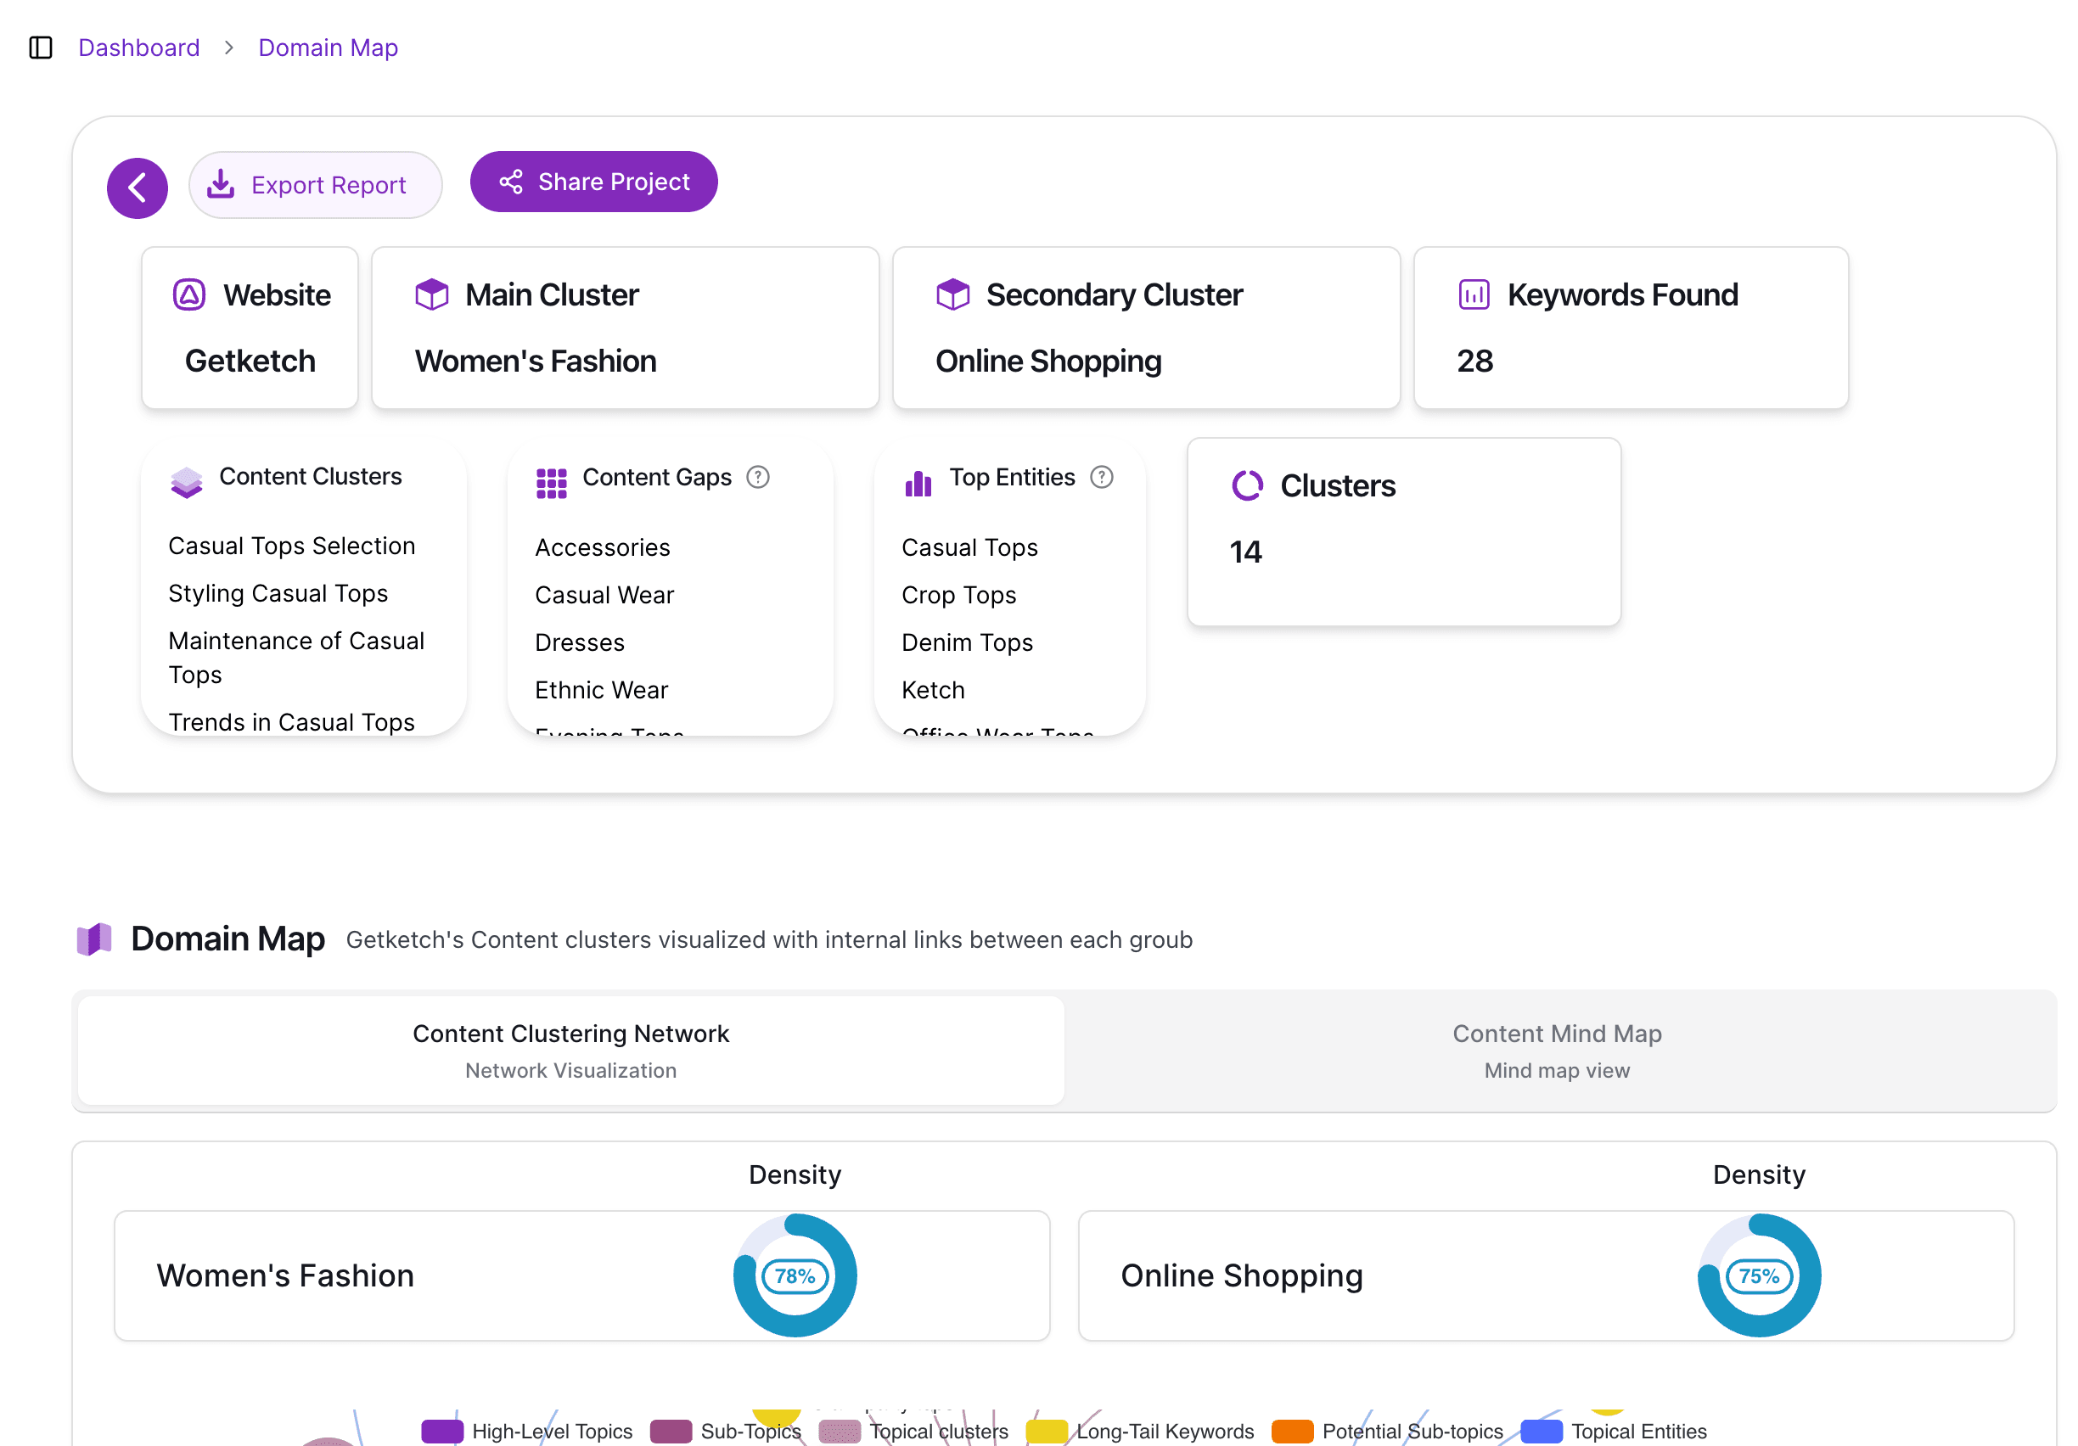This screenshot has height=1446, width=2078.
Task: Click the sidebar toggle icon top left
Action: [40, 47]
